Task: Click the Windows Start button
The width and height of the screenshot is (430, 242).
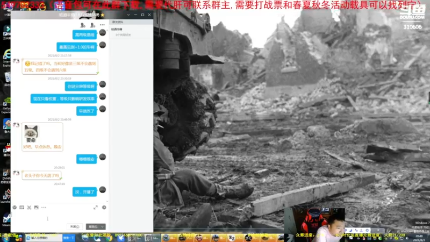Action: pyautogui.click(x=5, y=238)
